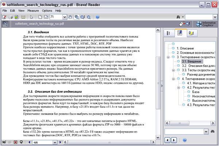Go to previous page with blue left arrow

[29, 142]
